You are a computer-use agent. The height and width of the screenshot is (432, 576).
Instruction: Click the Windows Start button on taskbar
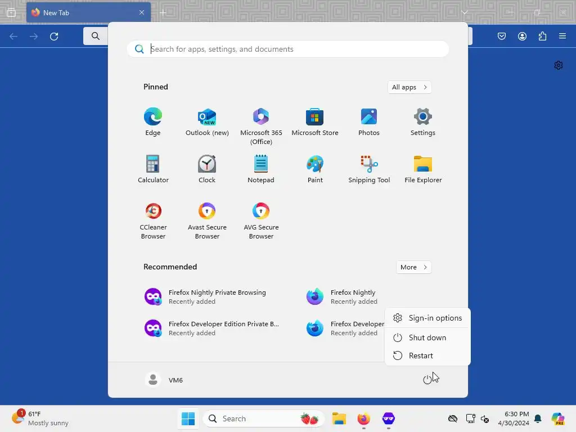click(x=188, y=418)
